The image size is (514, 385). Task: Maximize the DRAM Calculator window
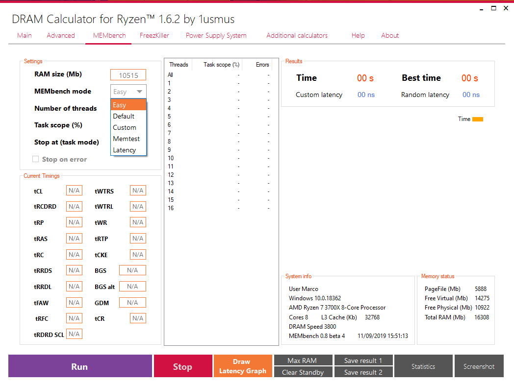[x=494, y=8]
